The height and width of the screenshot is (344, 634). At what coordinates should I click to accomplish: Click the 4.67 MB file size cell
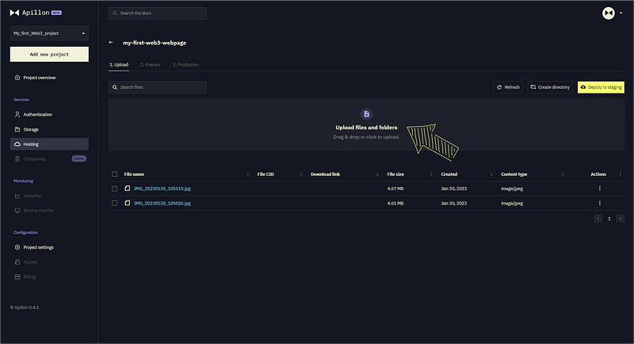pyautogui.click(x=395, y=189)
